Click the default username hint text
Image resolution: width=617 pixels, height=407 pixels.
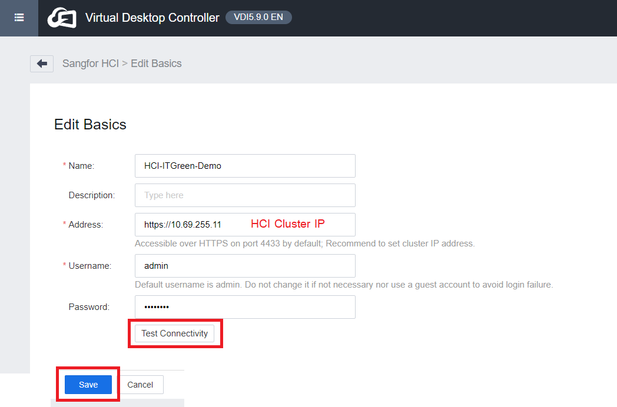tap(344, 285)
